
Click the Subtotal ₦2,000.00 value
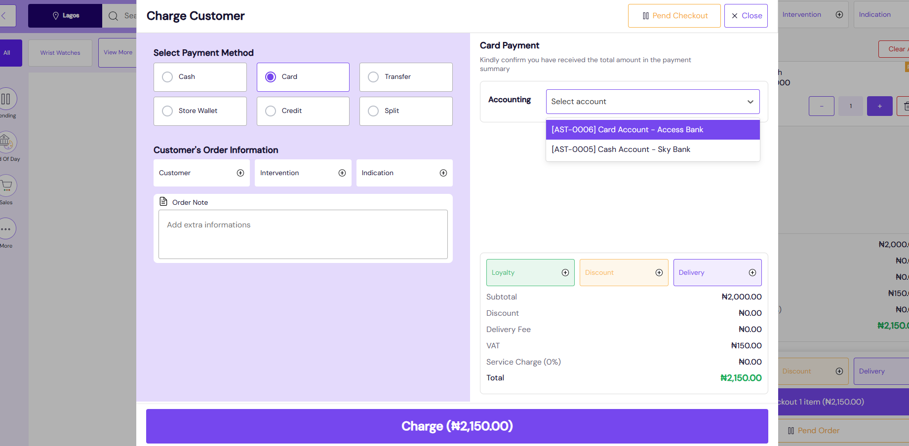click(742, 297)
